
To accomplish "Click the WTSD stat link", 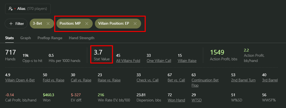I will click(197, 100).
